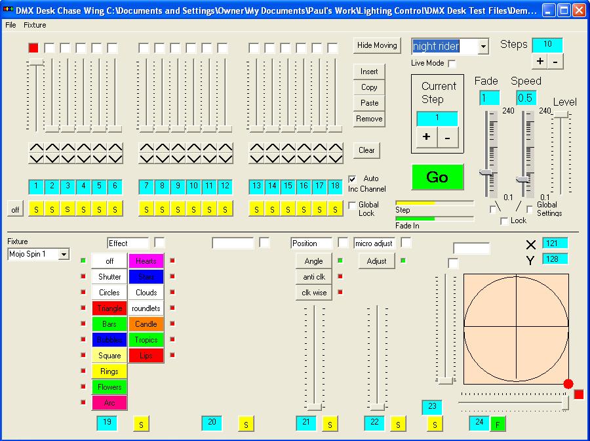
Task: Click the up arrow above channel 7
Action: [x=146, y=148]
